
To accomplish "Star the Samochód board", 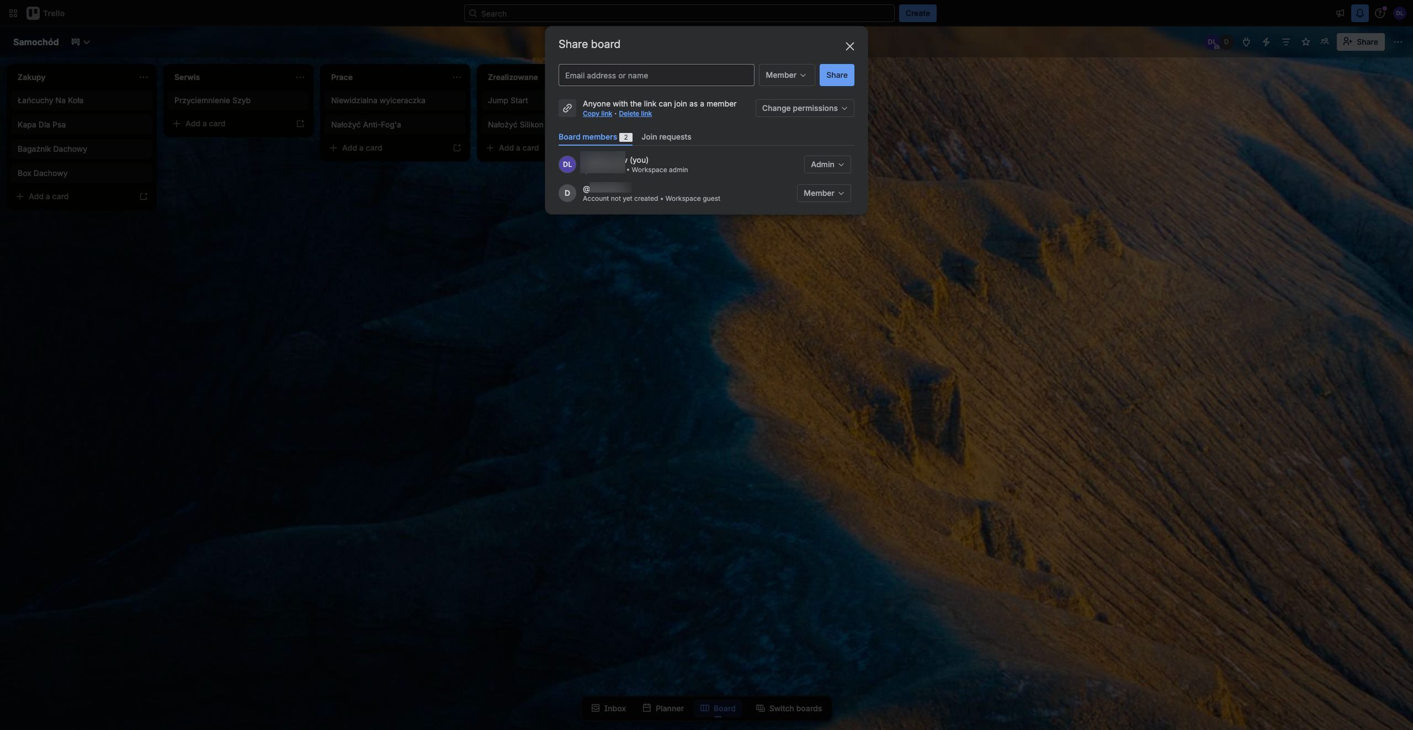I will click(x=1306, y=42).
